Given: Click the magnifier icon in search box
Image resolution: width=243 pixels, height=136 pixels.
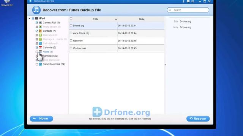Looking at the screenshot, I should click(170, 10).
